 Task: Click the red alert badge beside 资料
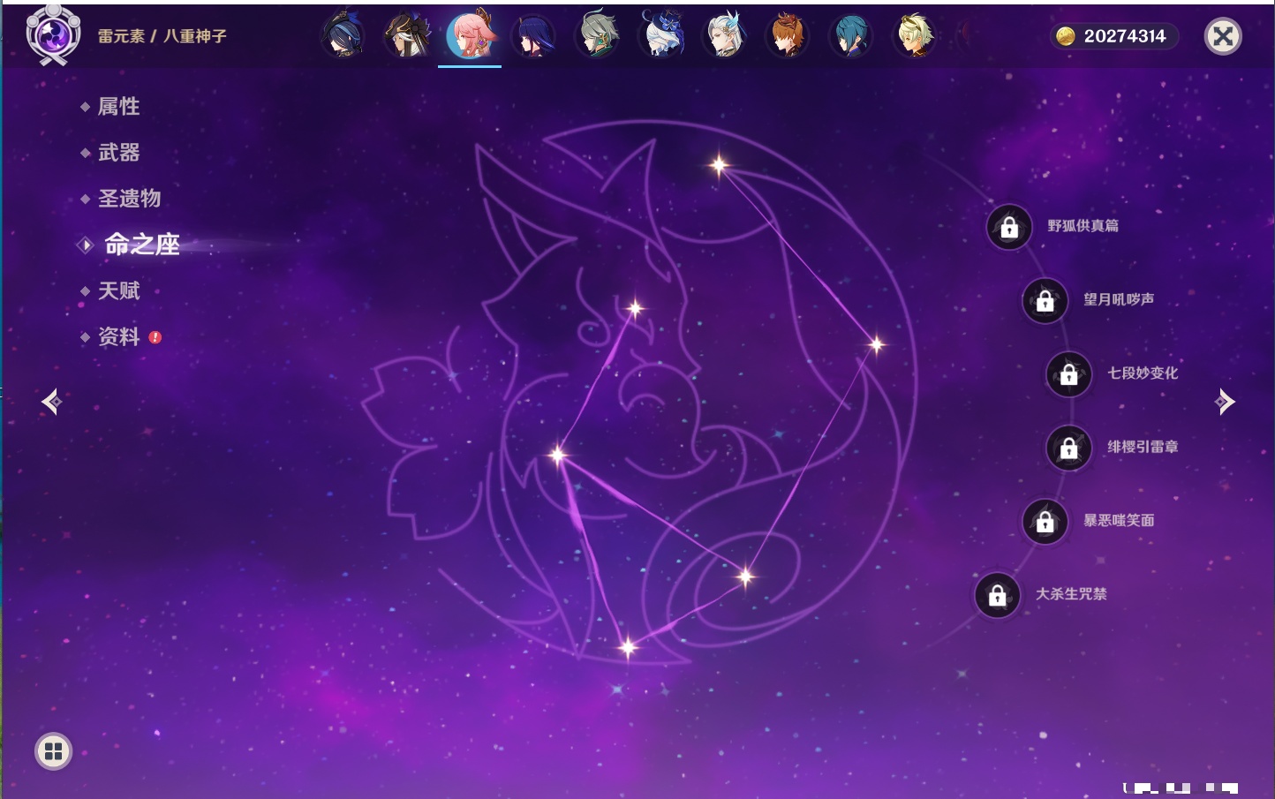pos(155,337)
